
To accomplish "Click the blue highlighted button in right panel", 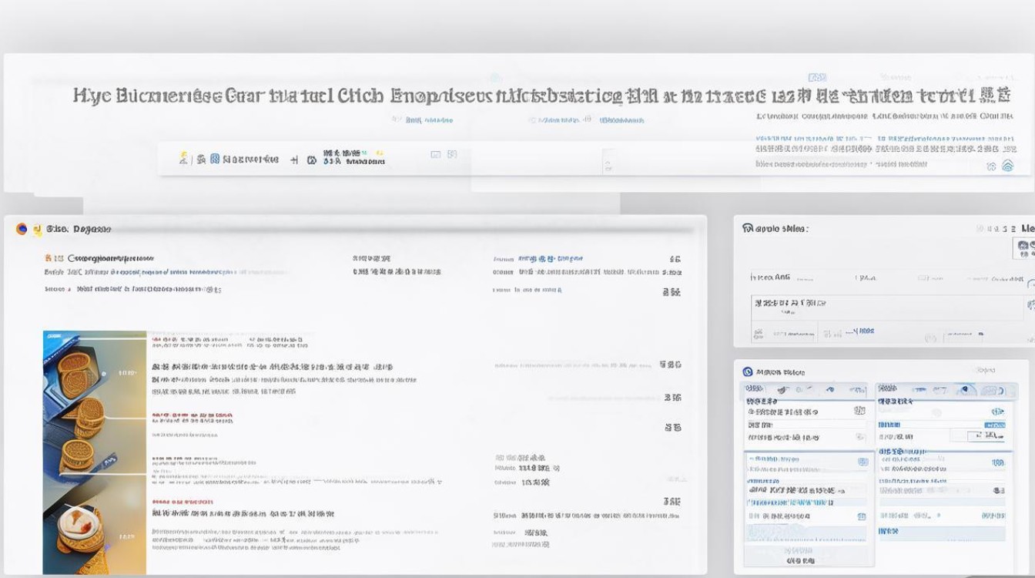I will (x=994, y=425).
